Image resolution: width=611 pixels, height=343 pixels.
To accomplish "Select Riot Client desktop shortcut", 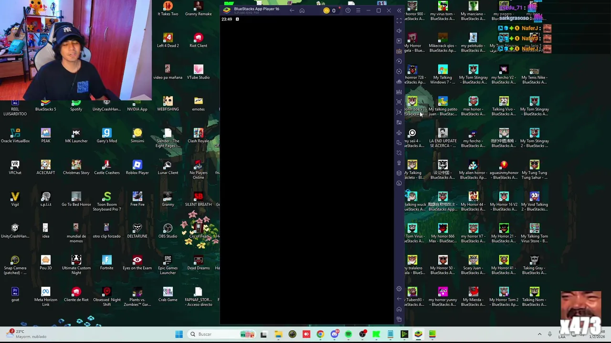I will (x=198, y=40).
